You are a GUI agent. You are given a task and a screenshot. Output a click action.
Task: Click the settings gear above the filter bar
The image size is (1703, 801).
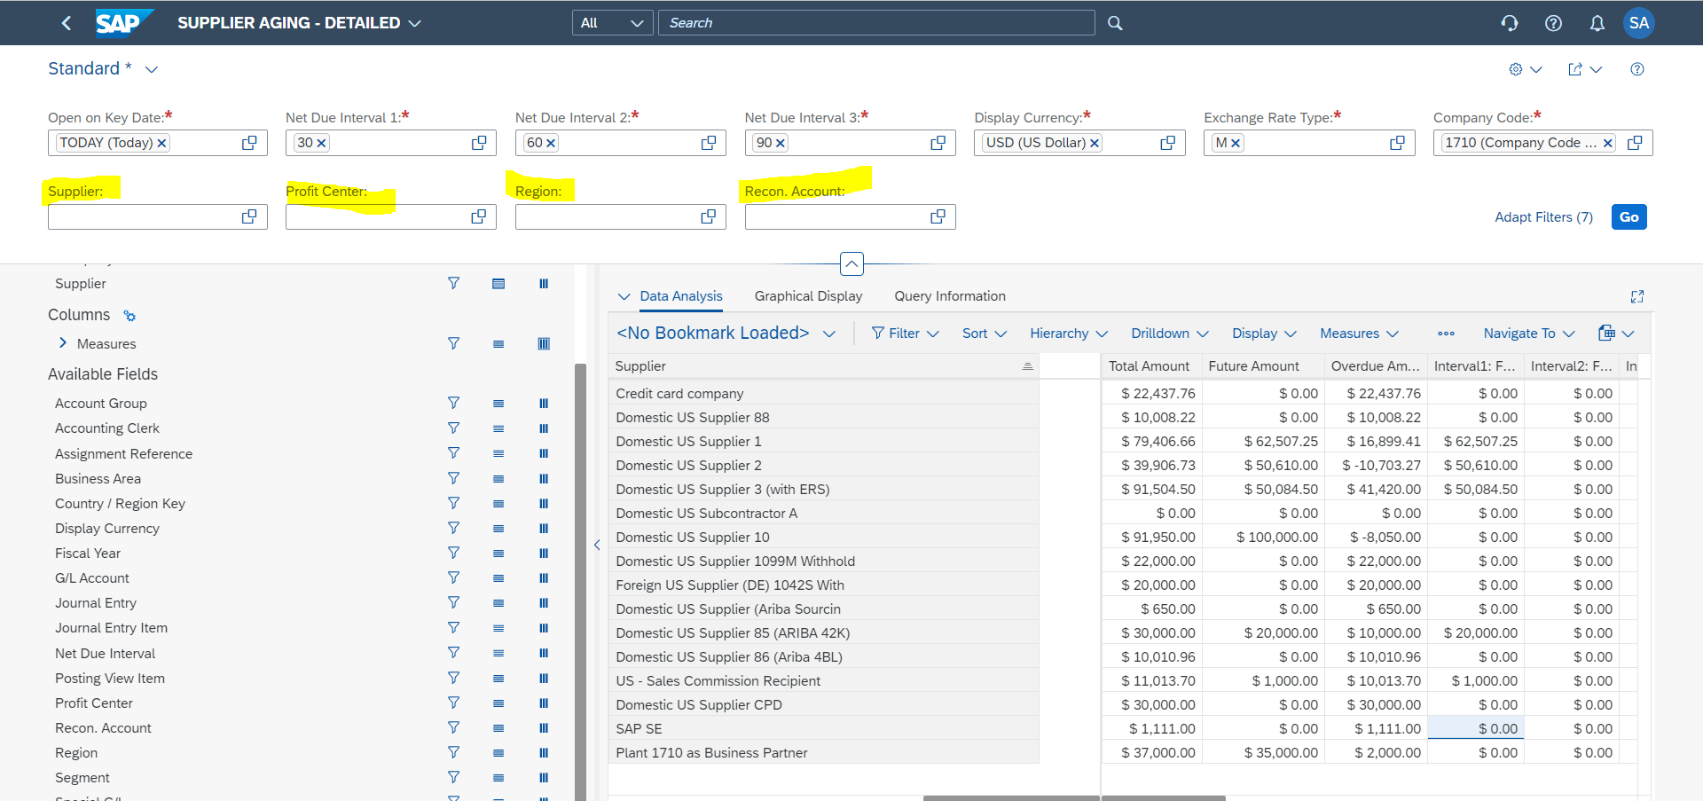point(1516,69)
